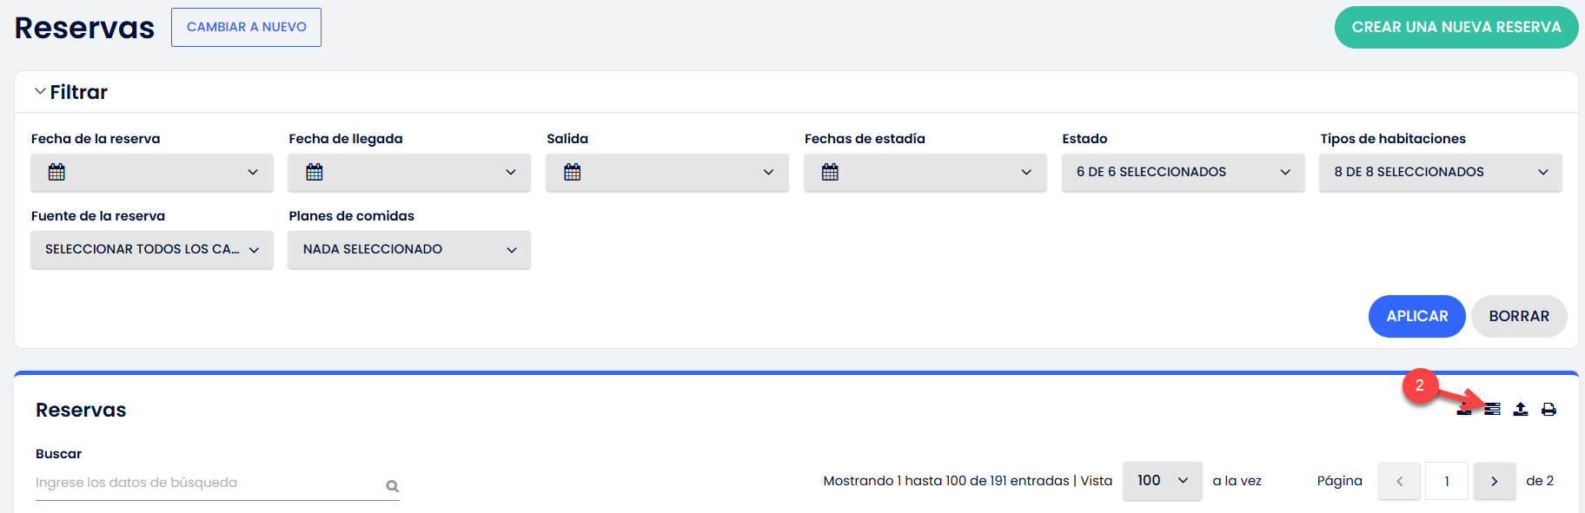Collapse the Filtrar section chevron

point(40,91)
